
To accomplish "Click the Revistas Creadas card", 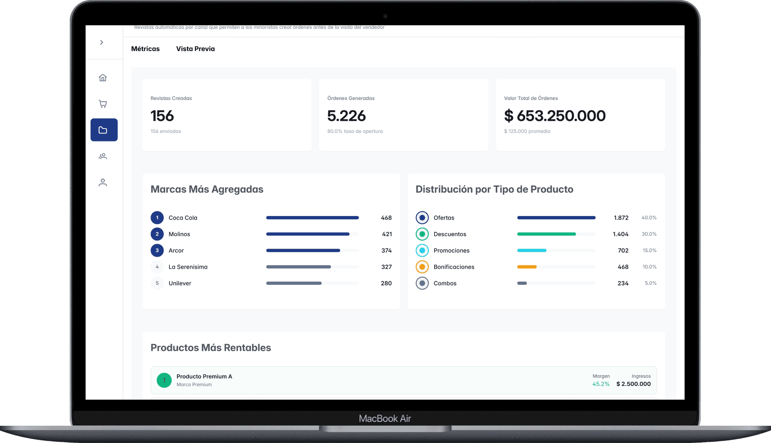I will coord(226,115).
